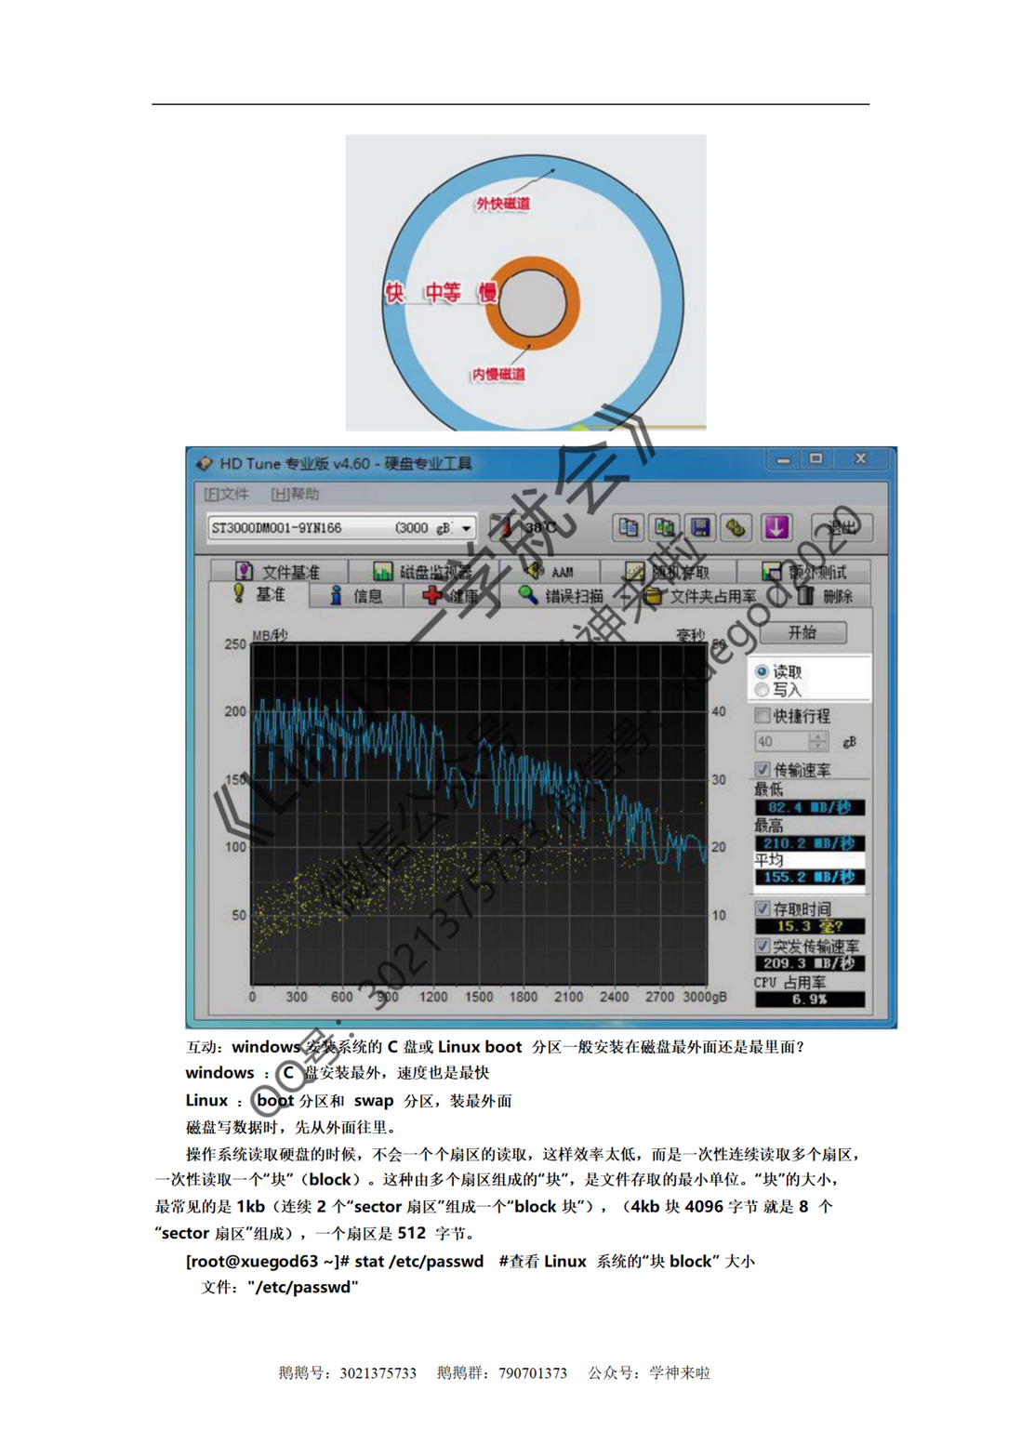Click the purple download arrow icon
Image resolution: width=1021 pixels, height=1444 pixels.
(776, 528)
